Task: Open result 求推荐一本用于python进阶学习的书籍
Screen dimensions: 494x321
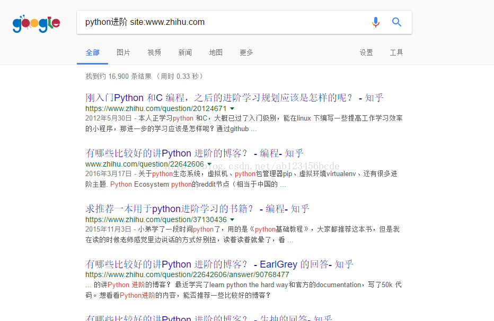Action: click(x=197, y=209)
